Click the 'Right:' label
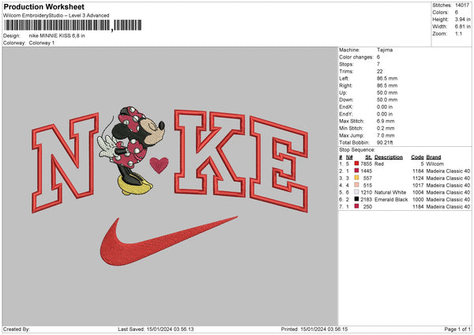 345,85
